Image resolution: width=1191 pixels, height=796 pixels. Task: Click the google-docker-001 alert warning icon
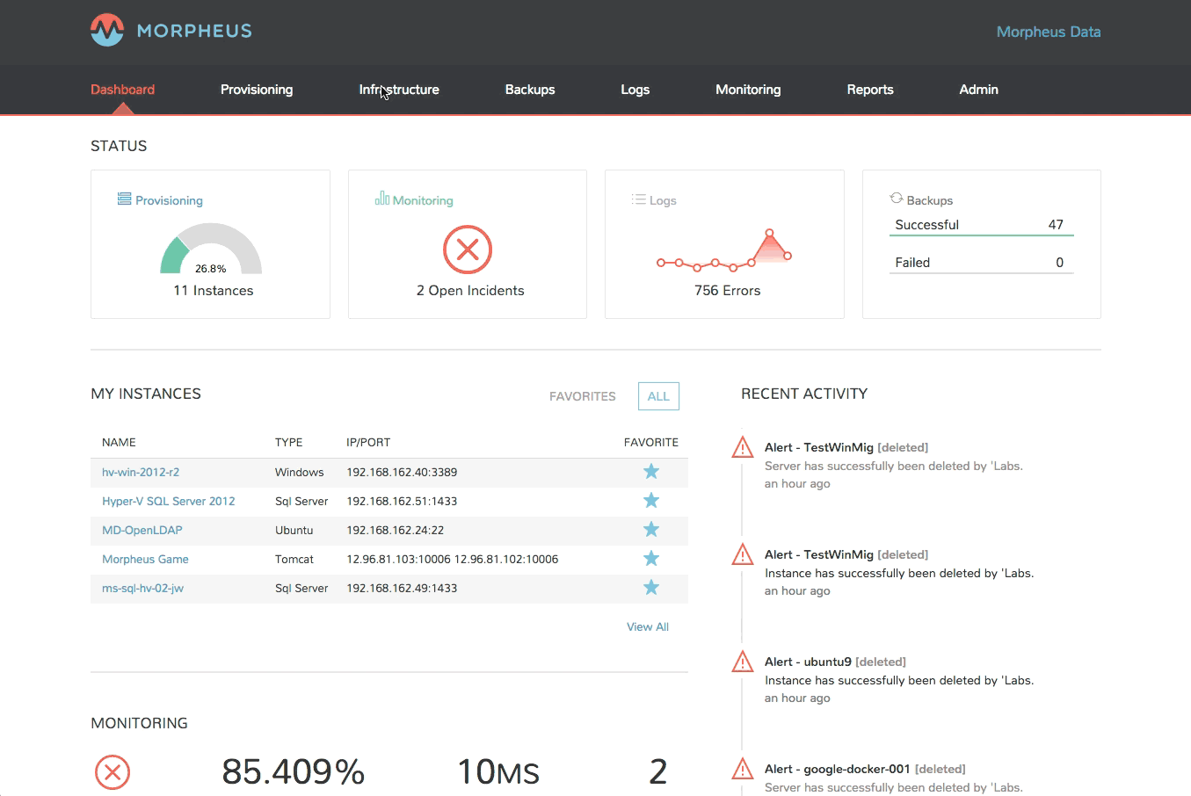pos(743,770)
